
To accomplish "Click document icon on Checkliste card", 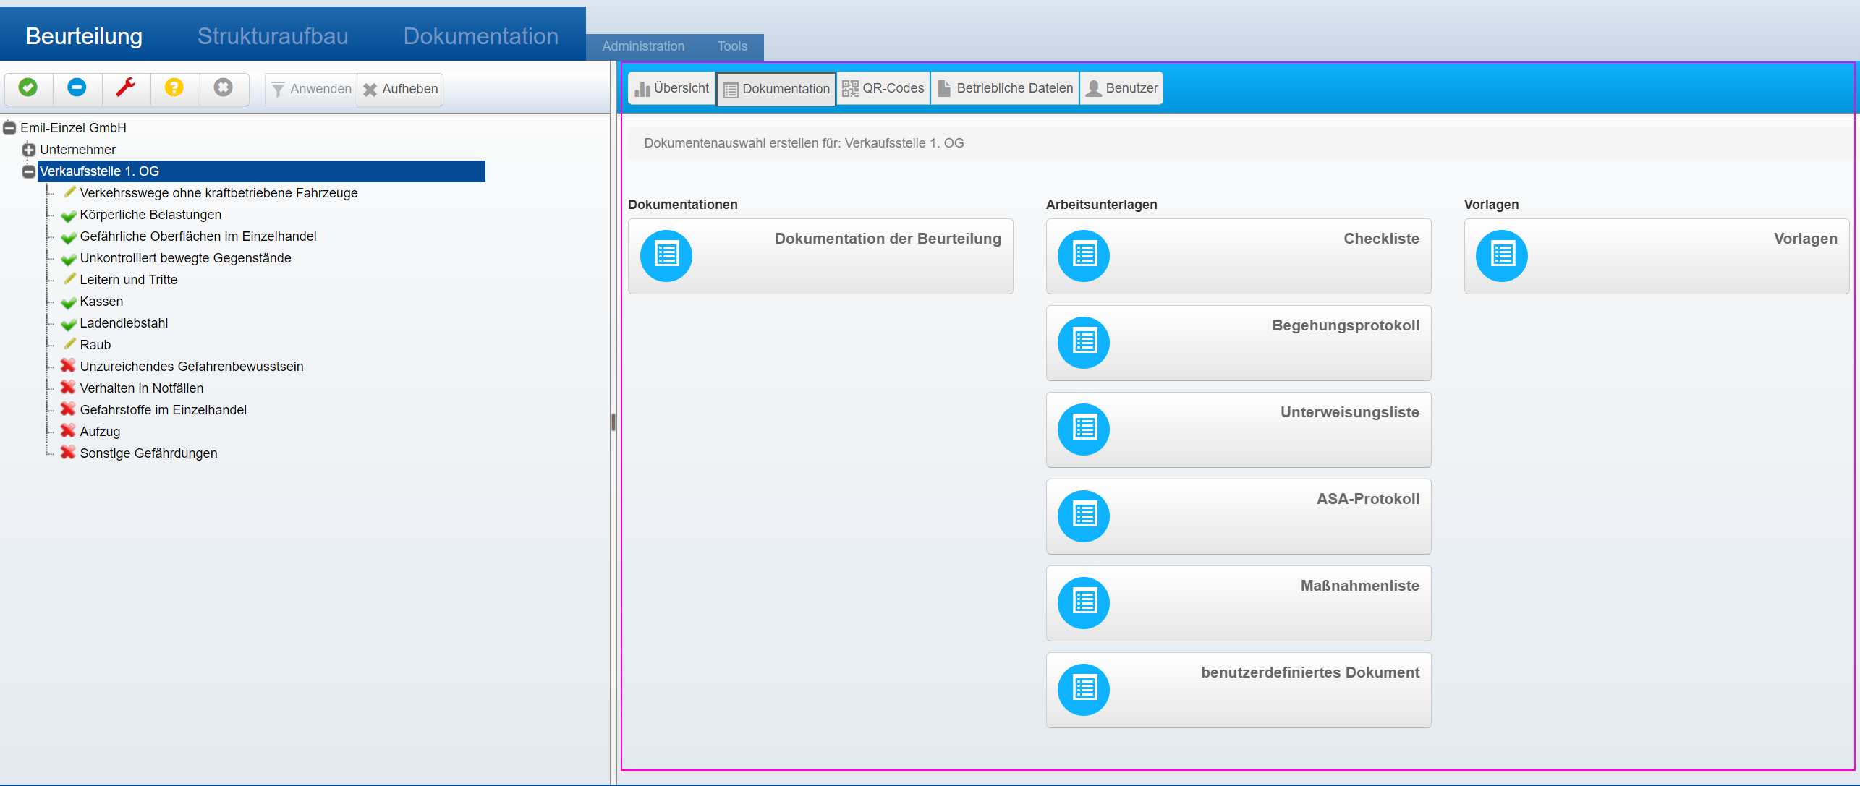I will tap(1084, 256).
